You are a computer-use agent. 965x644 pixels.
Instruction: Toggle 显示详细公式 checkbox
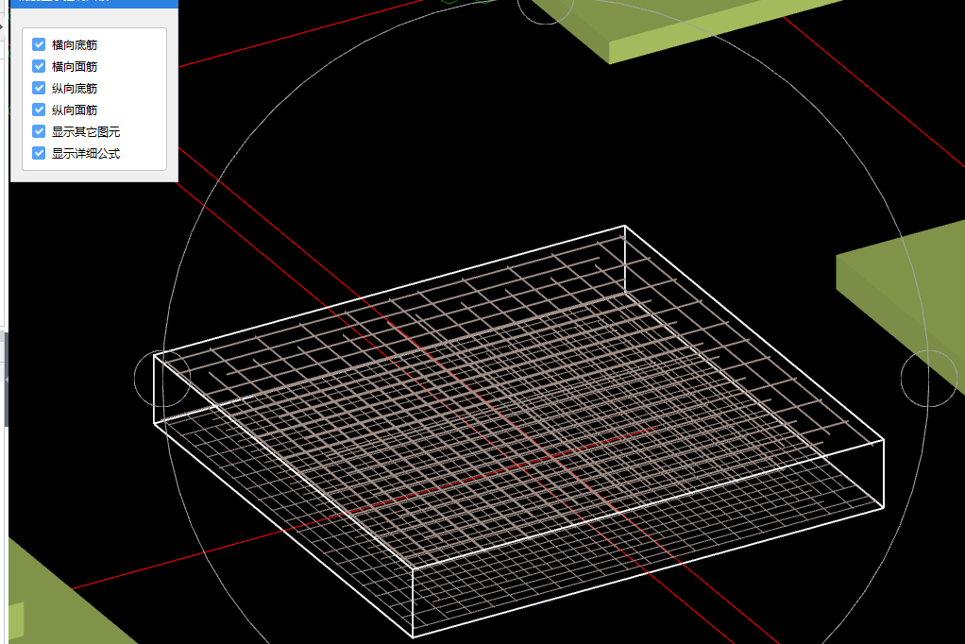[39, 153]
